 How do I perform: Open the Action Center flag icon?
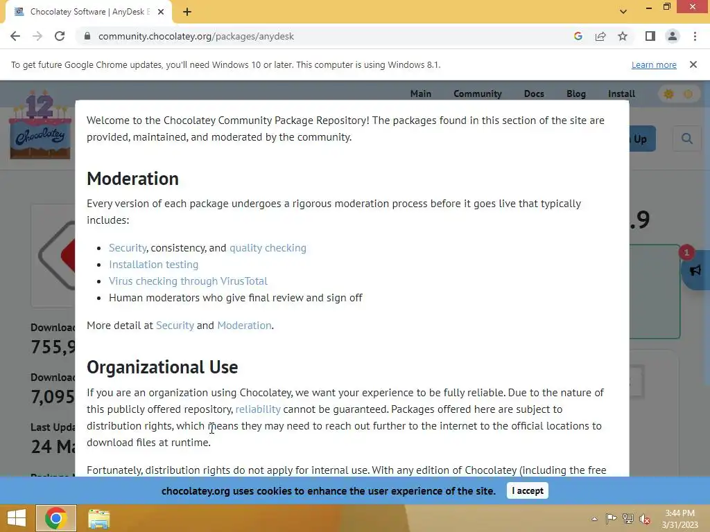click(611, 519)
